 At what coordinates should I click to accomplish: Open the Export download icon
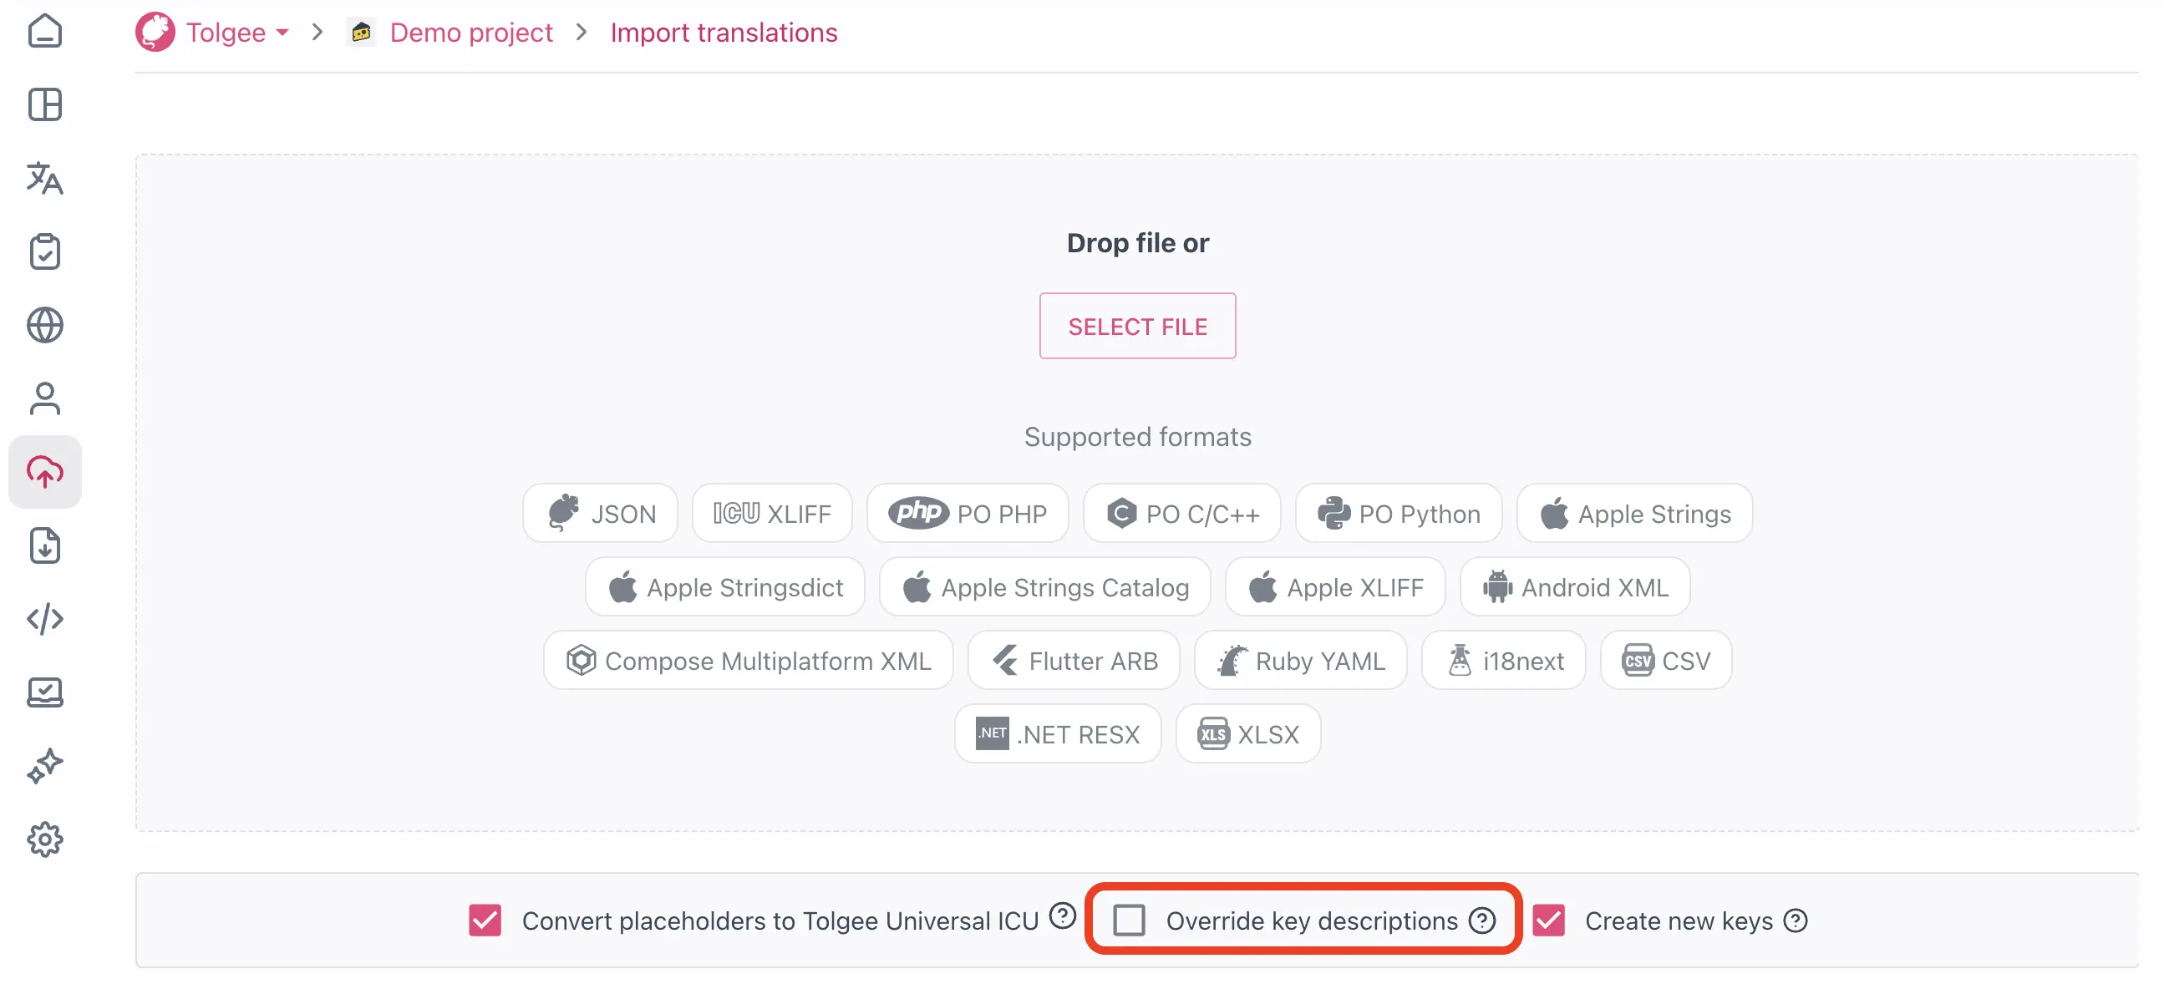44,545
